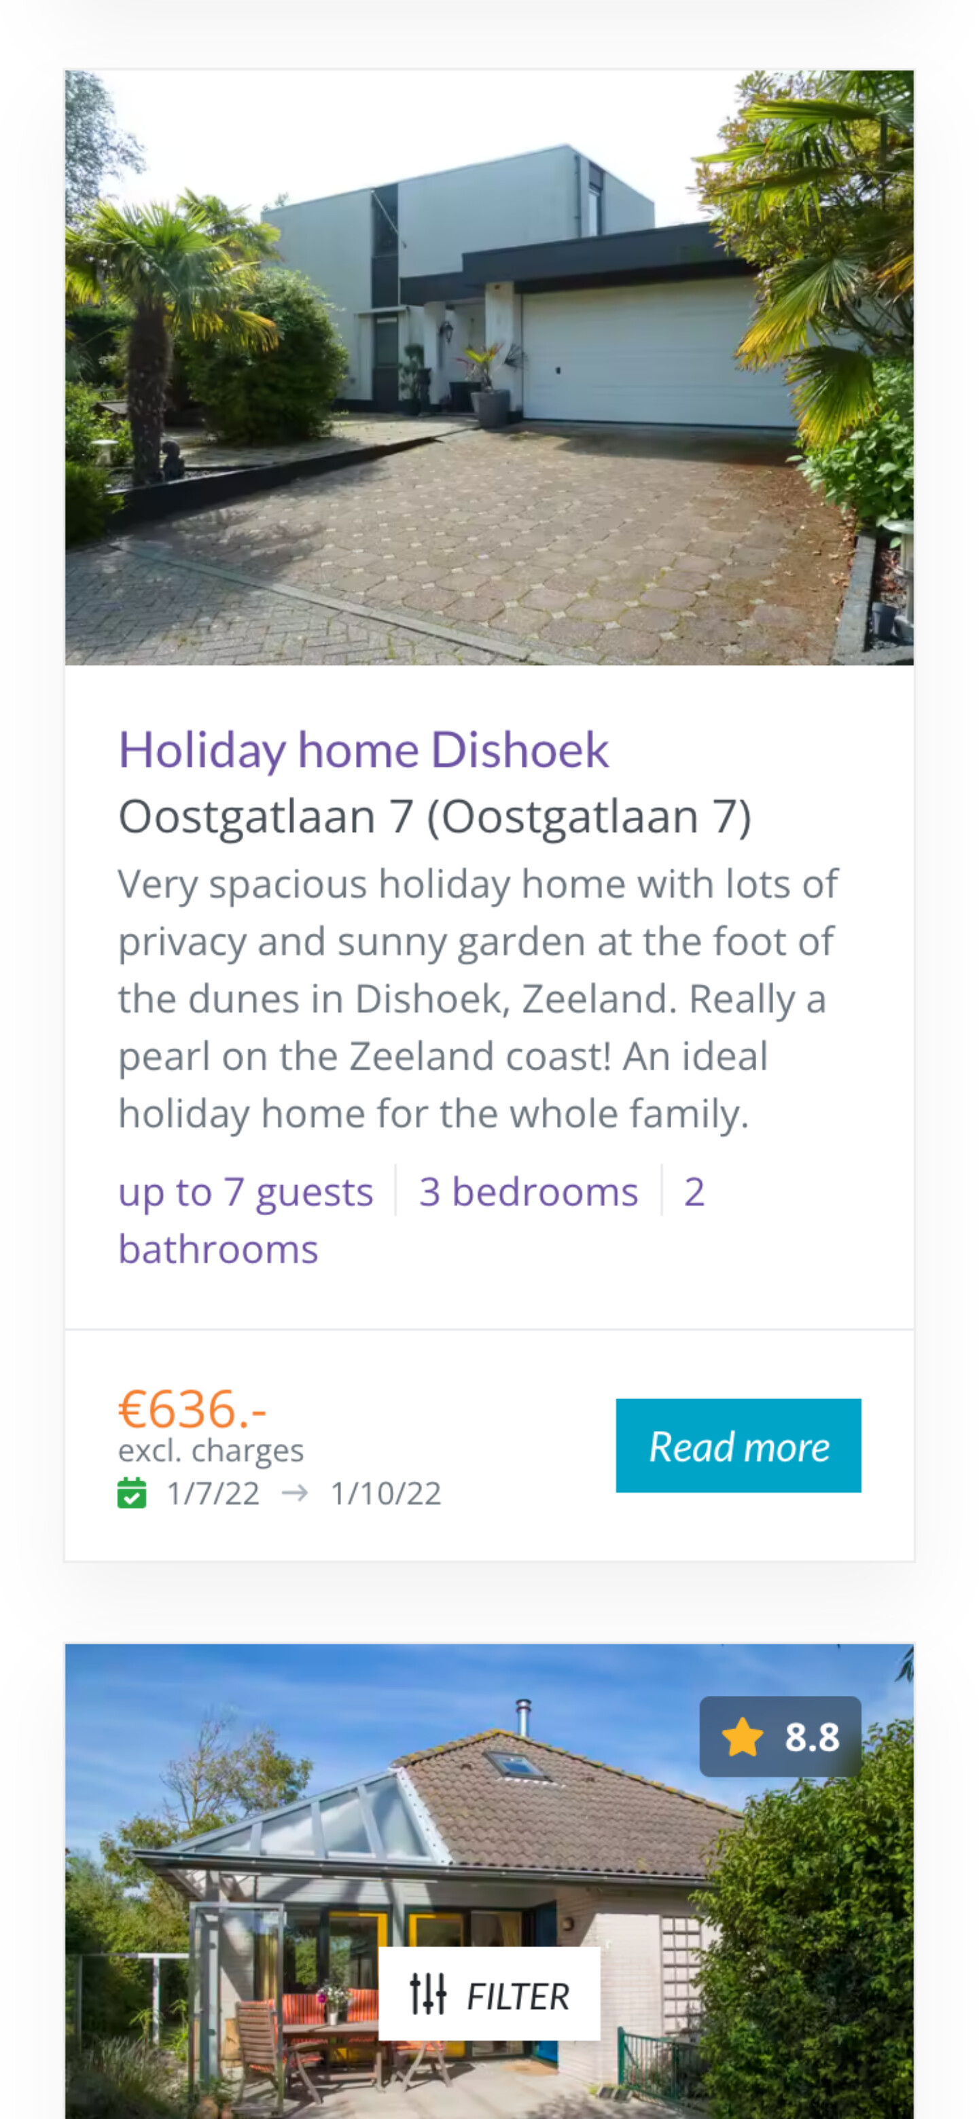Click the €636 price
The image size is (979, 2119).
pos(192,1409)
